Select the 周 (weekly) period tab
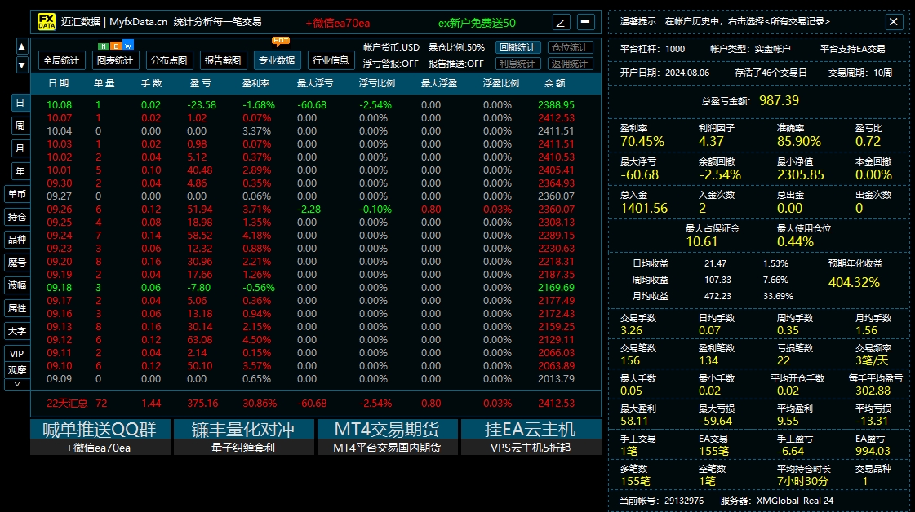This screenshot has height=512, width=915. point(20,126)
